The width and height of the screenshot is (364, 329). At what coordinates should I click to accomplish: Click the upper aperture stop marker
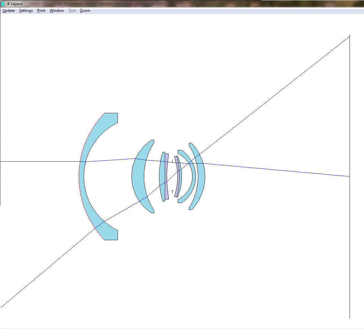pyautogui.click(x=173, y=161)
